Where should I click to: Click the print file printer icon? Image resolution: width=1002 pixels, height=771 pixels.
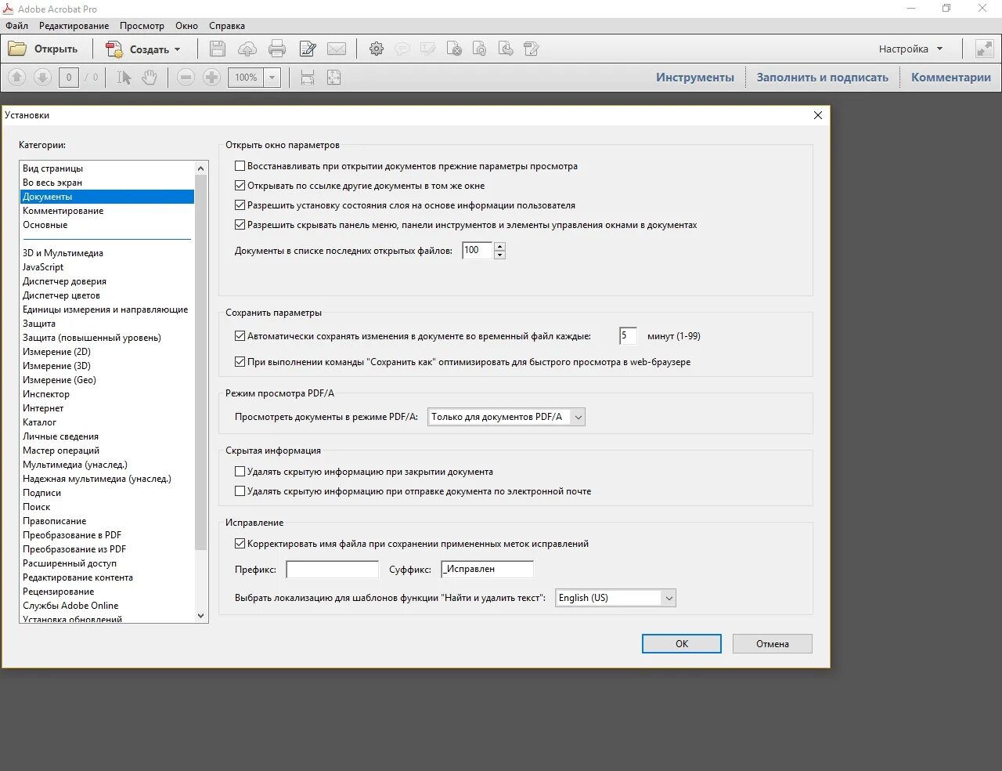[277, 49]
